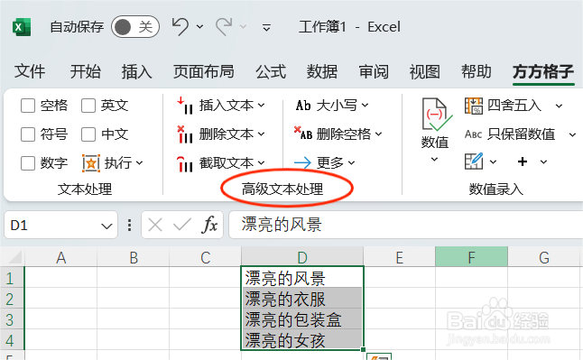Undo the last action
Image resolution: width=583 pixels, height=360 pixels.
tap(180, 27)
